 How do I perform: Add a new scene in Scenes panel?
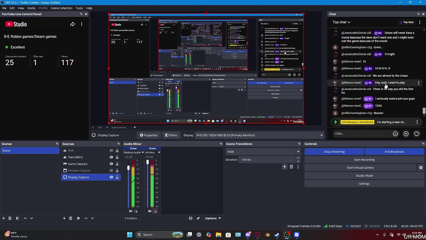(x=4, y=218)
